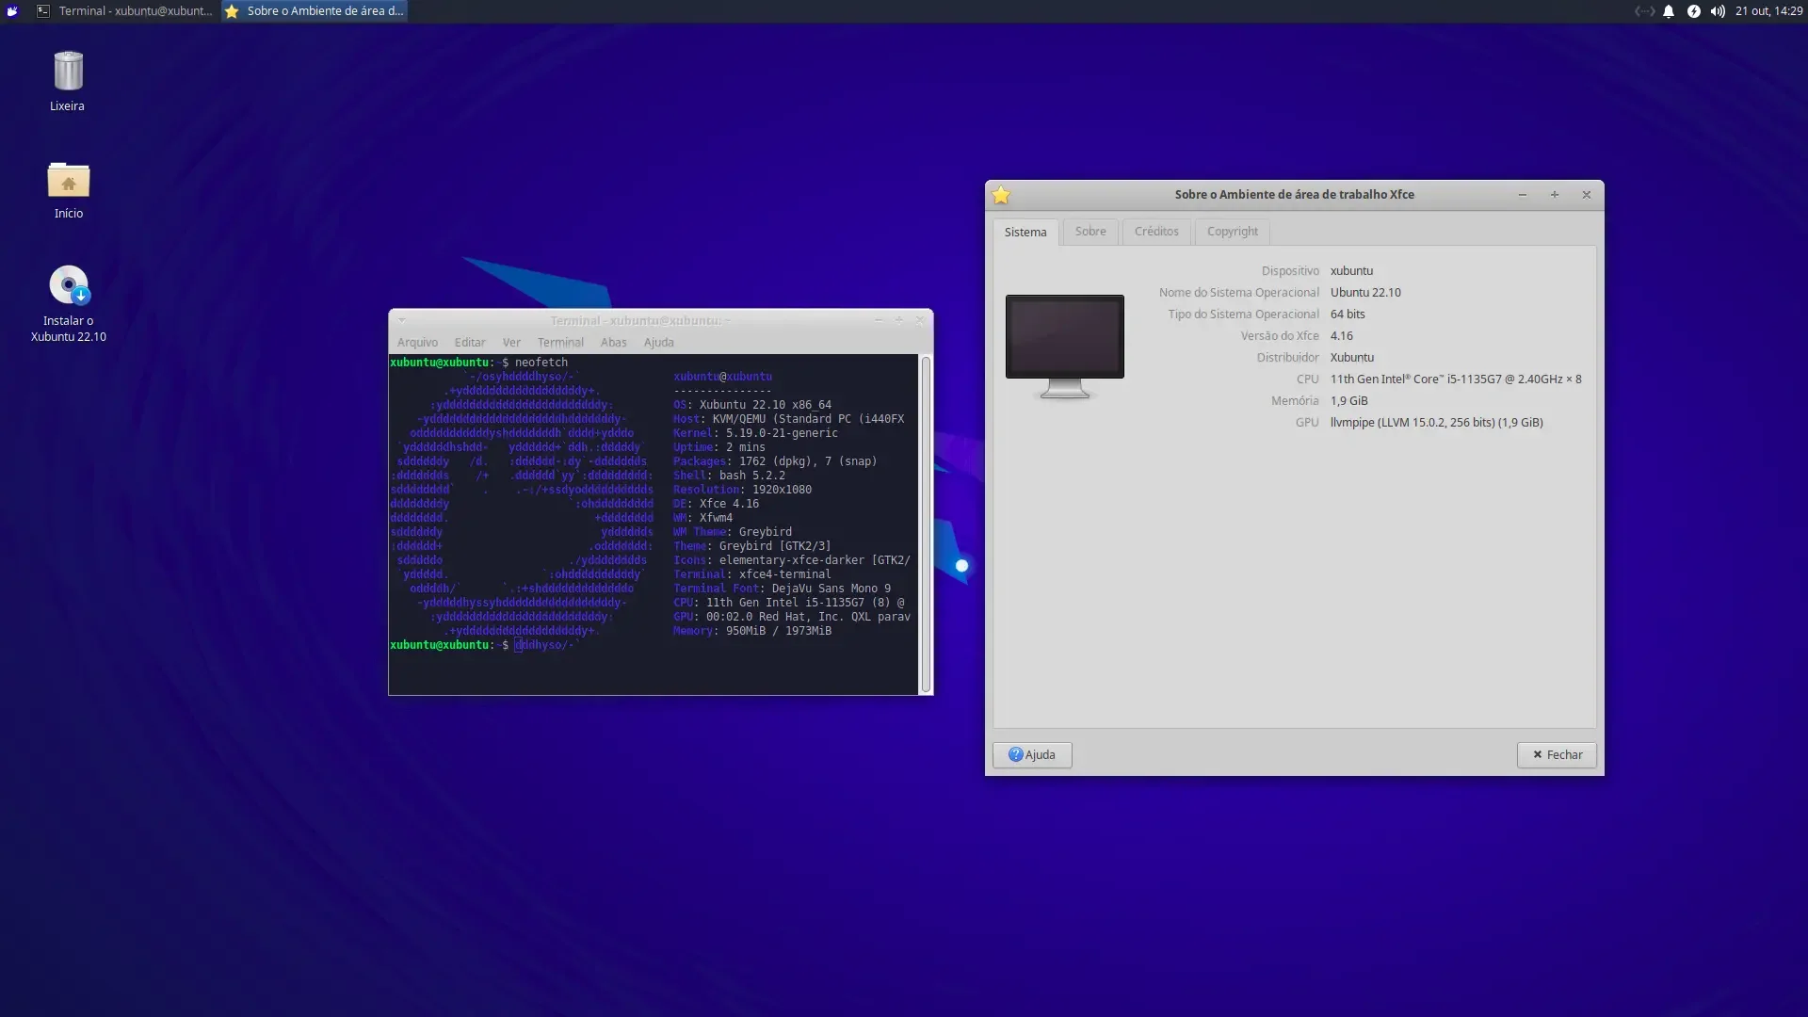Open the Lixeira trash icon on desktop
The width and height of the screenshot is (1808, 1017).
[68, 73]
